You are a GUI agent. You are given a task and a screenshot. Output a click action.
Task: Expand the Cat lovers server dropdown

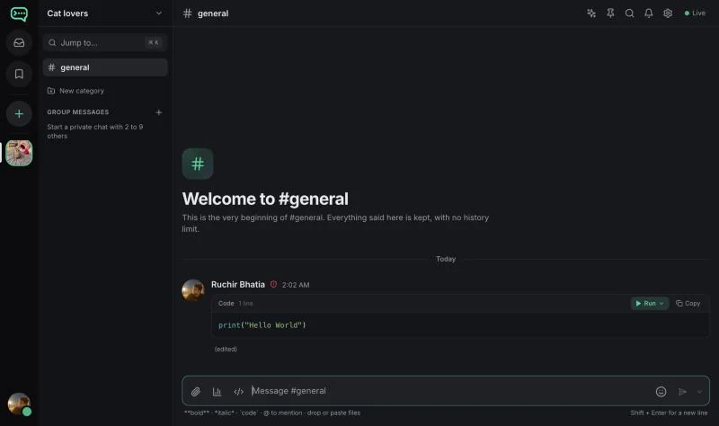(159, 13)
